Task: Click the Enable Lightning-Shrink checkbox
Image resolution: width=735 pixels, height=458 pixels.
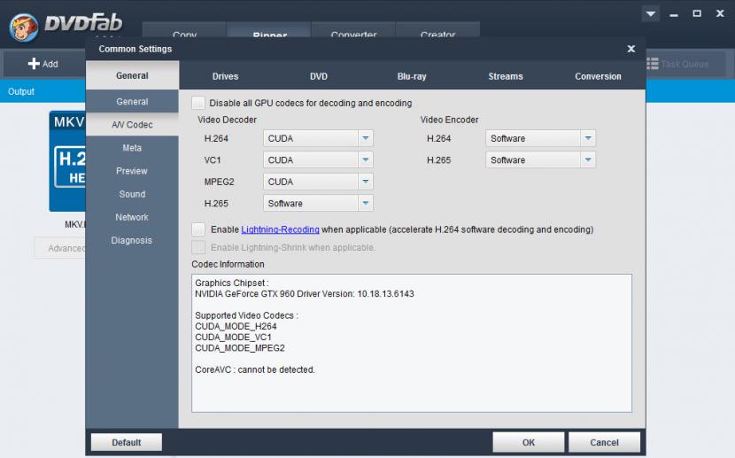Action: coord(198,247)
